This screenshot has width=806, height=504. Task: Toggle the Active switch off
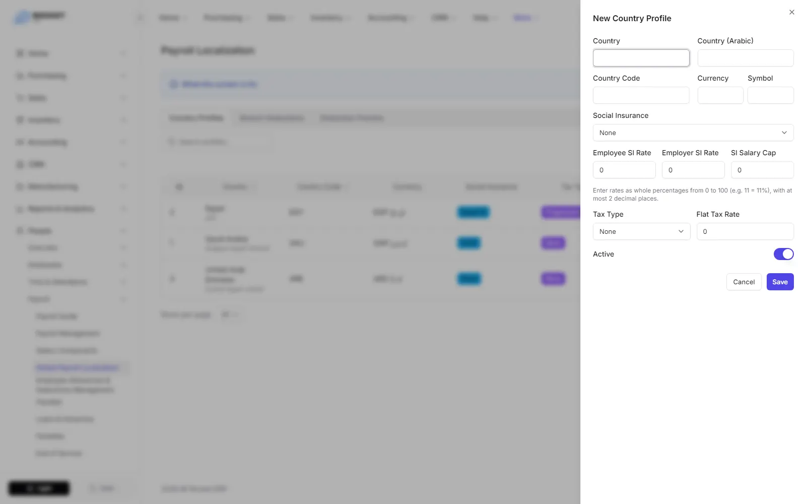pos(783,254)
